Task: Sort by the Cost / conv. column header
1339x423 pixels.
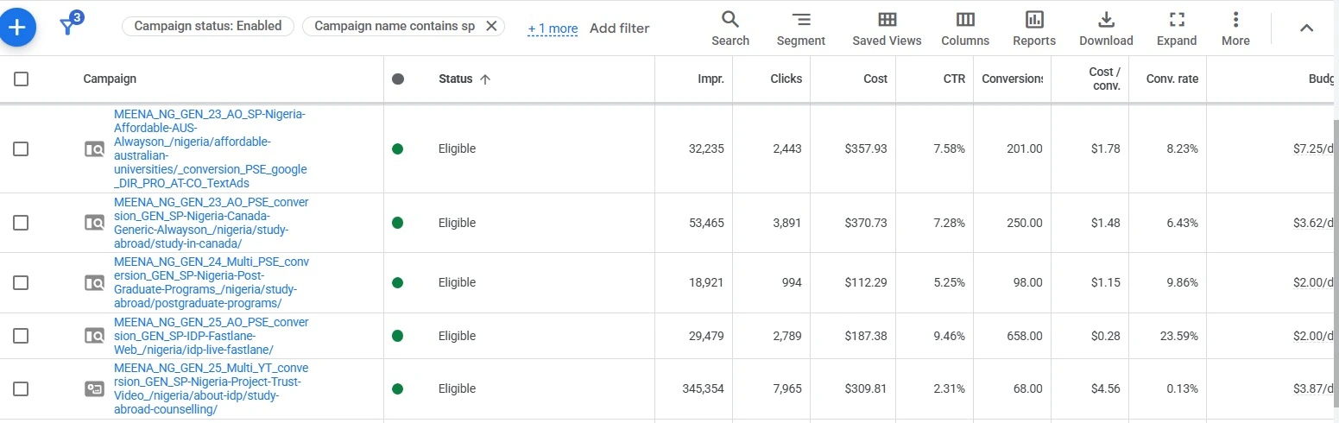Action: click(1104, 79)
